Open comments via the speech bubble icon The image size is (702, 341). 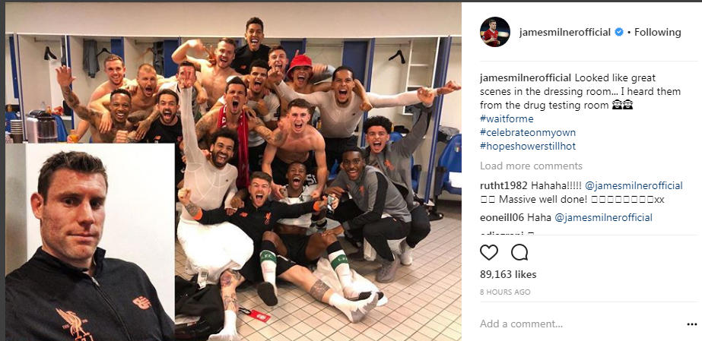(519, 252)
